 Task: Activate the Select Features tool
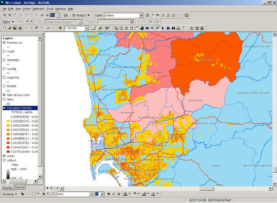(x=157, y=28)
